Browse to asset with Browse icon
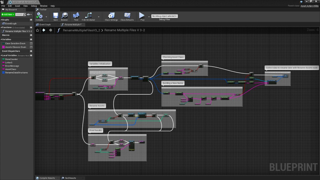Screen dimensions: 320x180 pyautogui.click(x=64, y=16)
